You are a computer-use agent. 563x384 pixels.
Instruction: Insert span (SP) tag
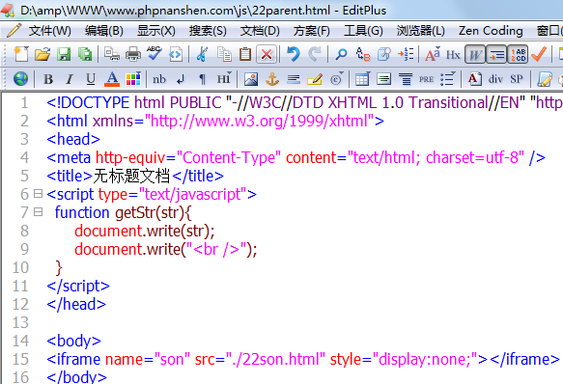coord(517,79)
